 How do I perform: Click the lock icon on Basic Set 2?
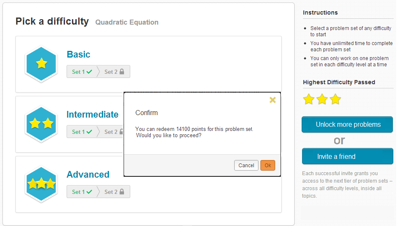coord(122,72)
